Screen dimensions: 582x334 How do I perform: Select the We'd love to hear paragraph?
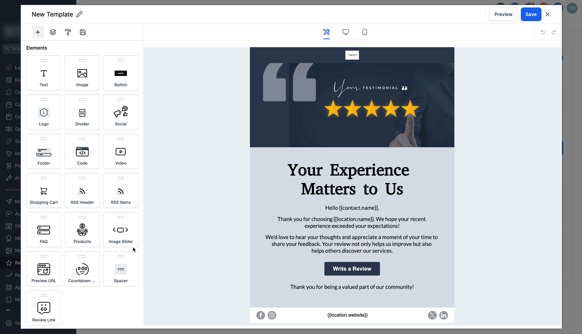click(352, 244)
